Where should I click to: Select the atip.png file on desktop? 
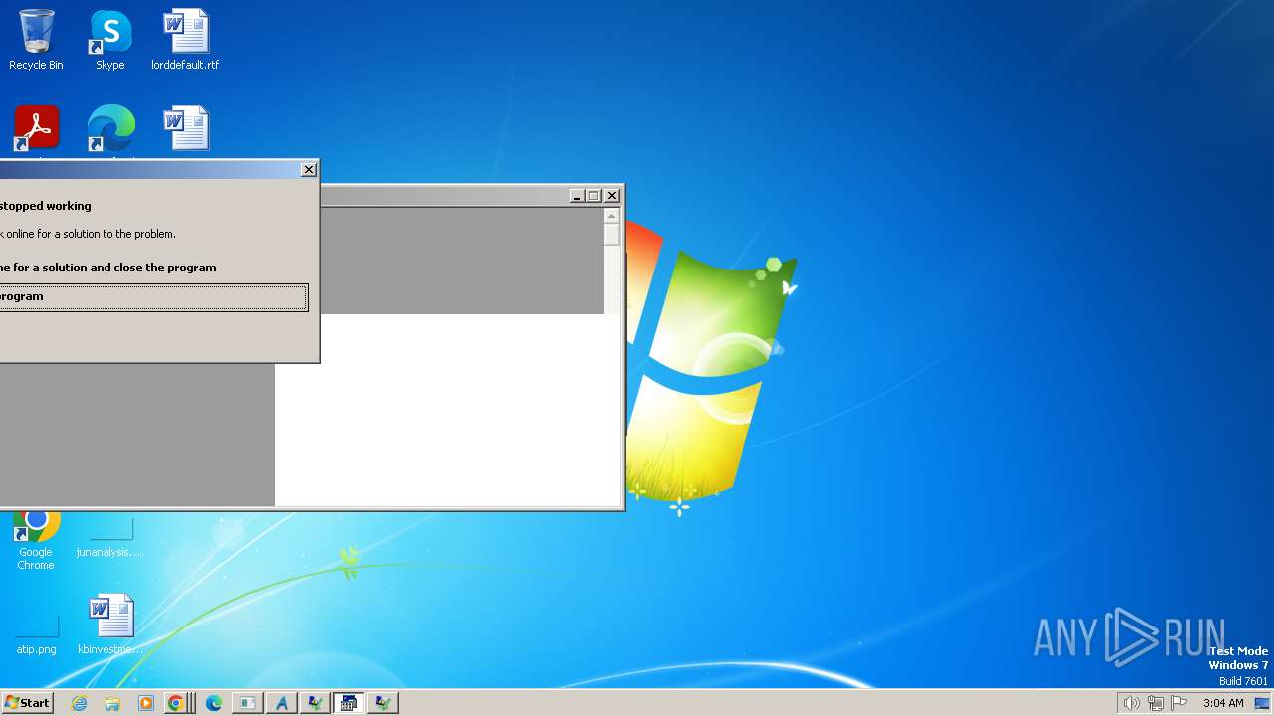tap(36, 634)
